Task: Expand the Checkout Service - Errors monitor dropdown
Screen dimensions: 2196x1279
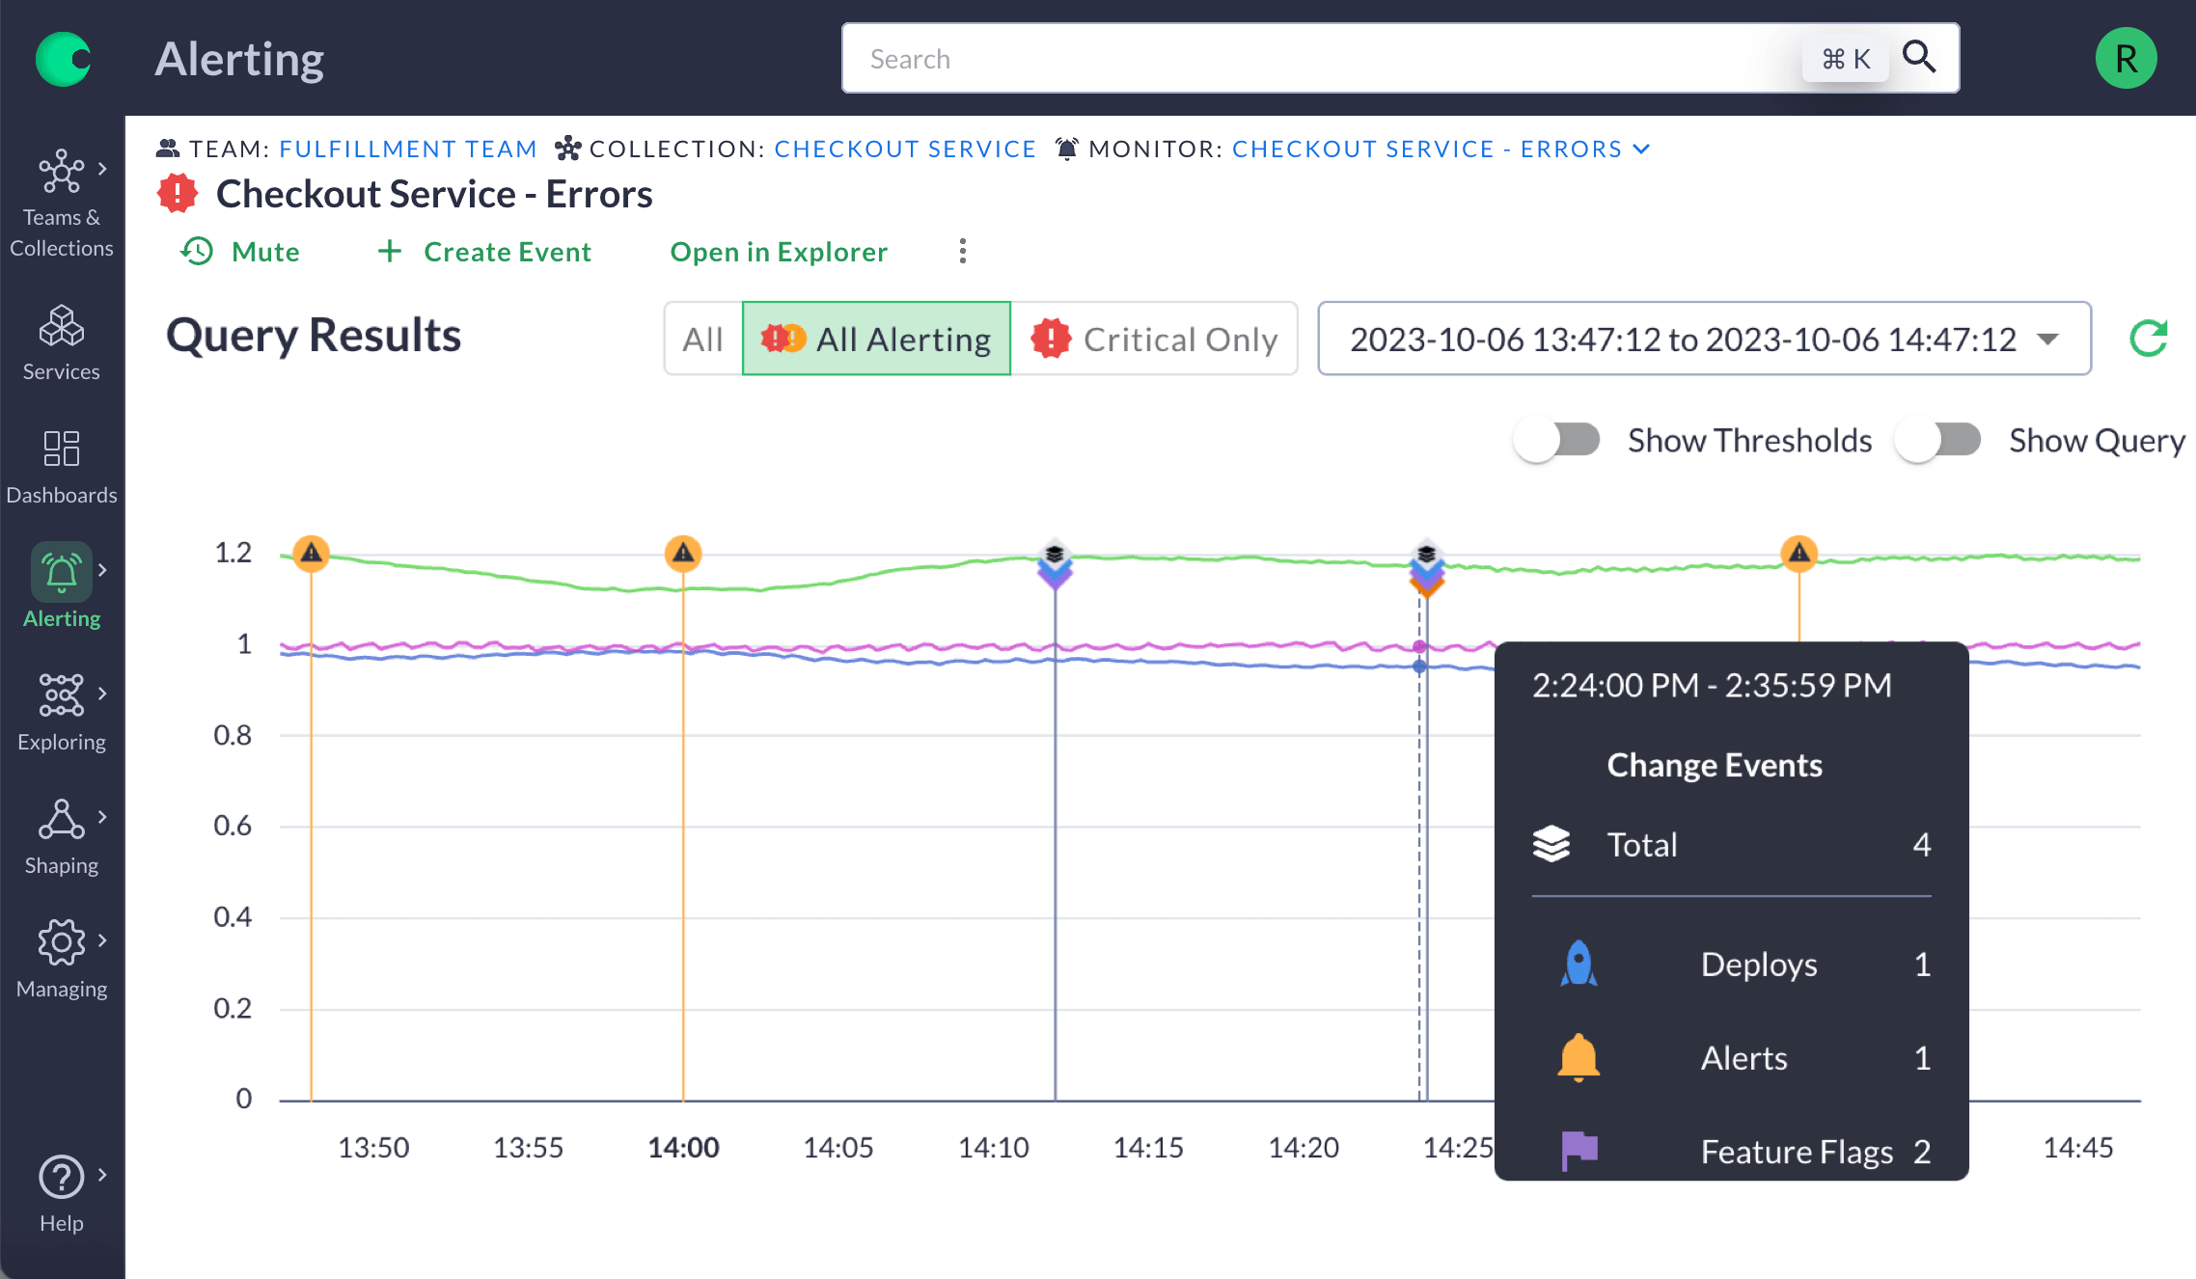Action: point(1642,149)
